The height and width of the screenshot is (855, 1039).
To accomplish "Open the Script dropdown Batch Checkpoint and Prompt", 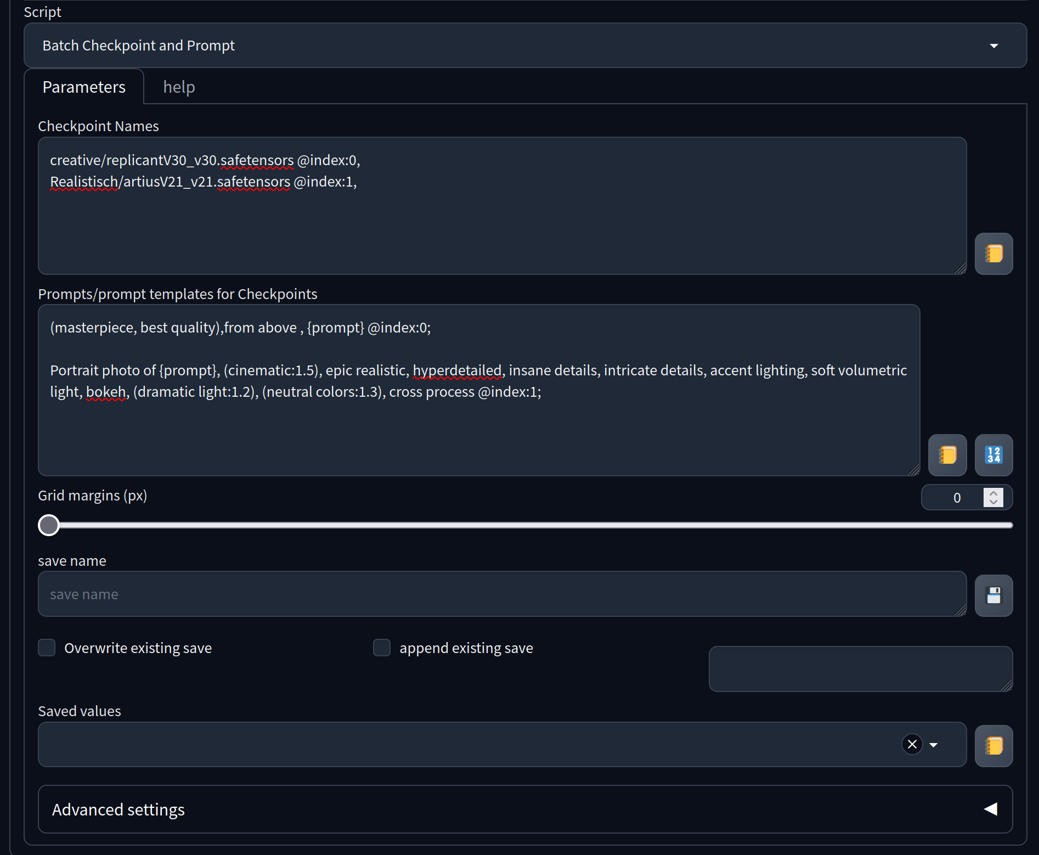I will point(524,46).
